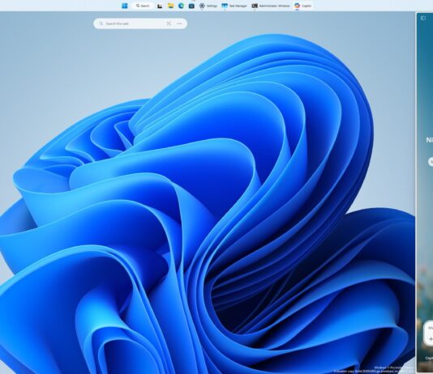
Task: Select the Copilot taskbar button
Action: click(303, 6)
